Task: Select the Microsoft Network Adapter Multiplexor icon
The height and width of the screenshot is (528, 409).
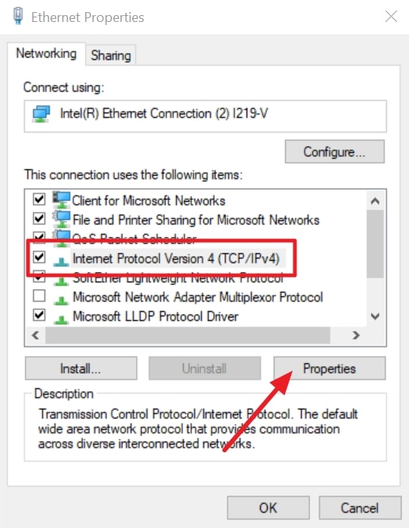Action: [61, 300]
